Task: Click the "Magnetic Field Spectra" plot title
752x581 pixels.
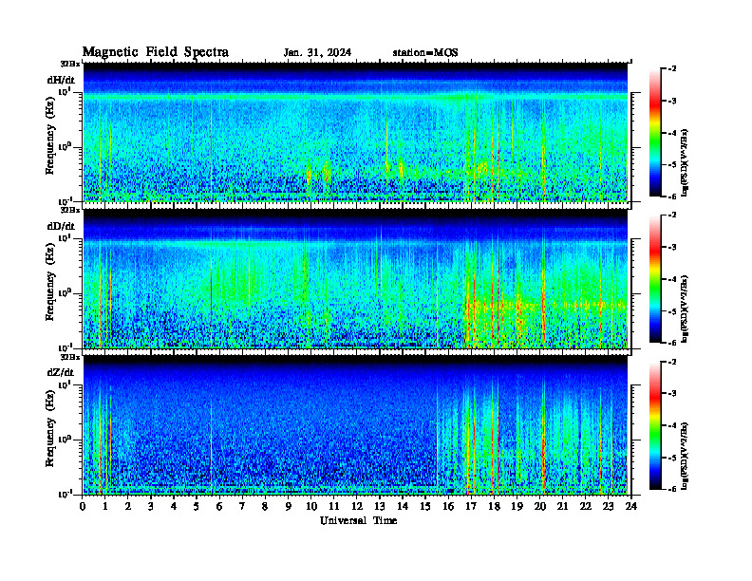Action: pyautogui.click(x=156, y=52)
